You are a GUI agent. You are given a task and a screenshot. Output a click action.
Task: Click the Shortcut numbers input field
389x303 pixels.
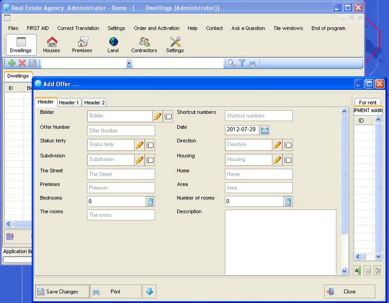coord(259,116)
